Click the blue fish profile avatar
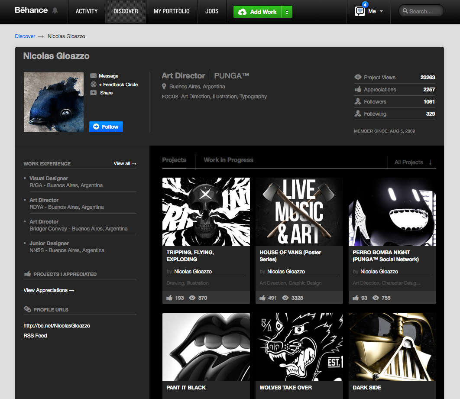Viewport: 460px width, 399px height. pyautogui.click(x=54, y=102)
